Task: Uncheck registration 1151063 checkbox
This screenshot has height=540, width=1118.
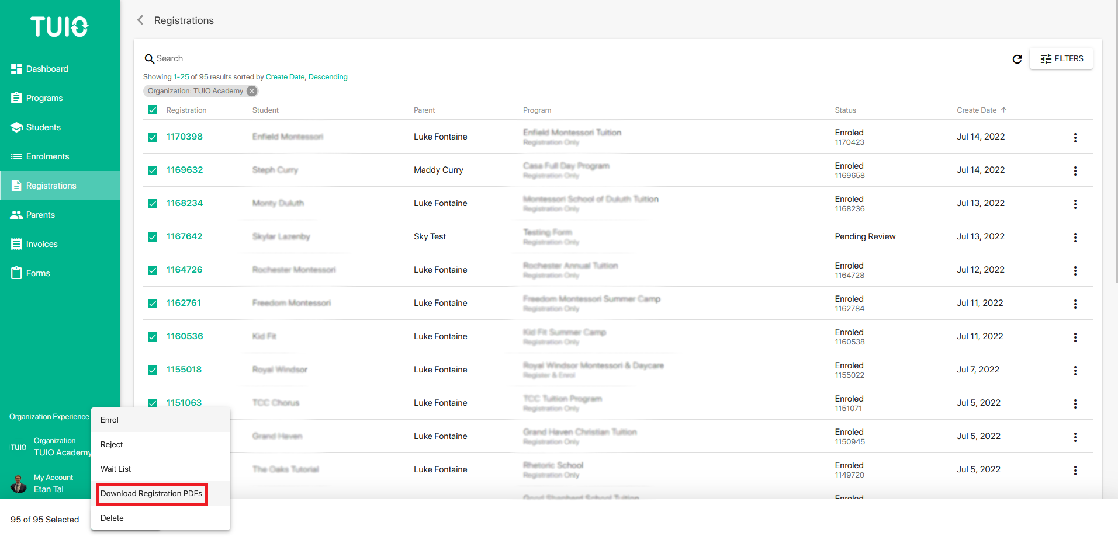Action: click(153, 403)
